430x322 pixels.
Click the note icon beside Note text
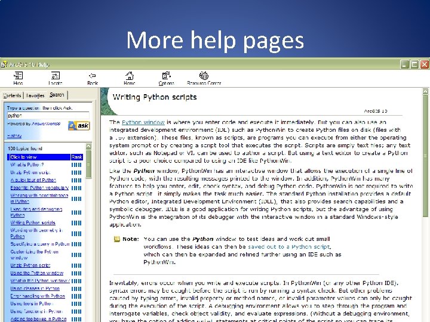pyautogui.click(x=117, y=239)
